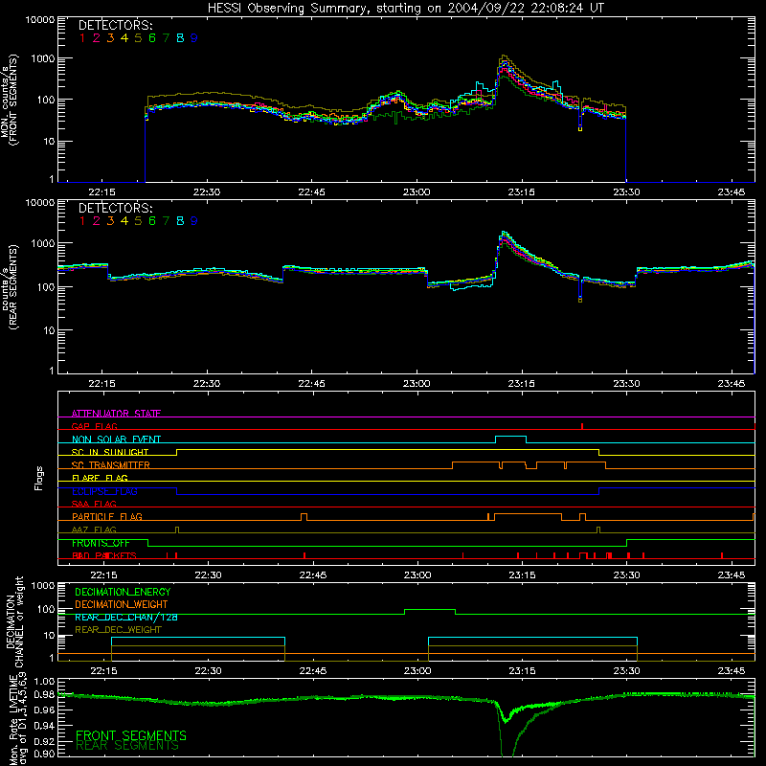
Task: Click the DECIMATION_WEIGHT legend entry
Action: point(122,604)
